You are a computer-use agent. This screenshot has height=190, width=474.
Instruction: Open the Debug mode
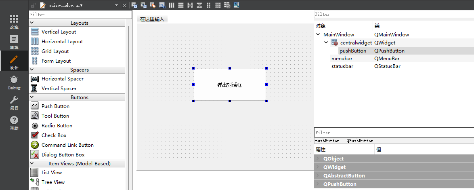click(14, 82)
